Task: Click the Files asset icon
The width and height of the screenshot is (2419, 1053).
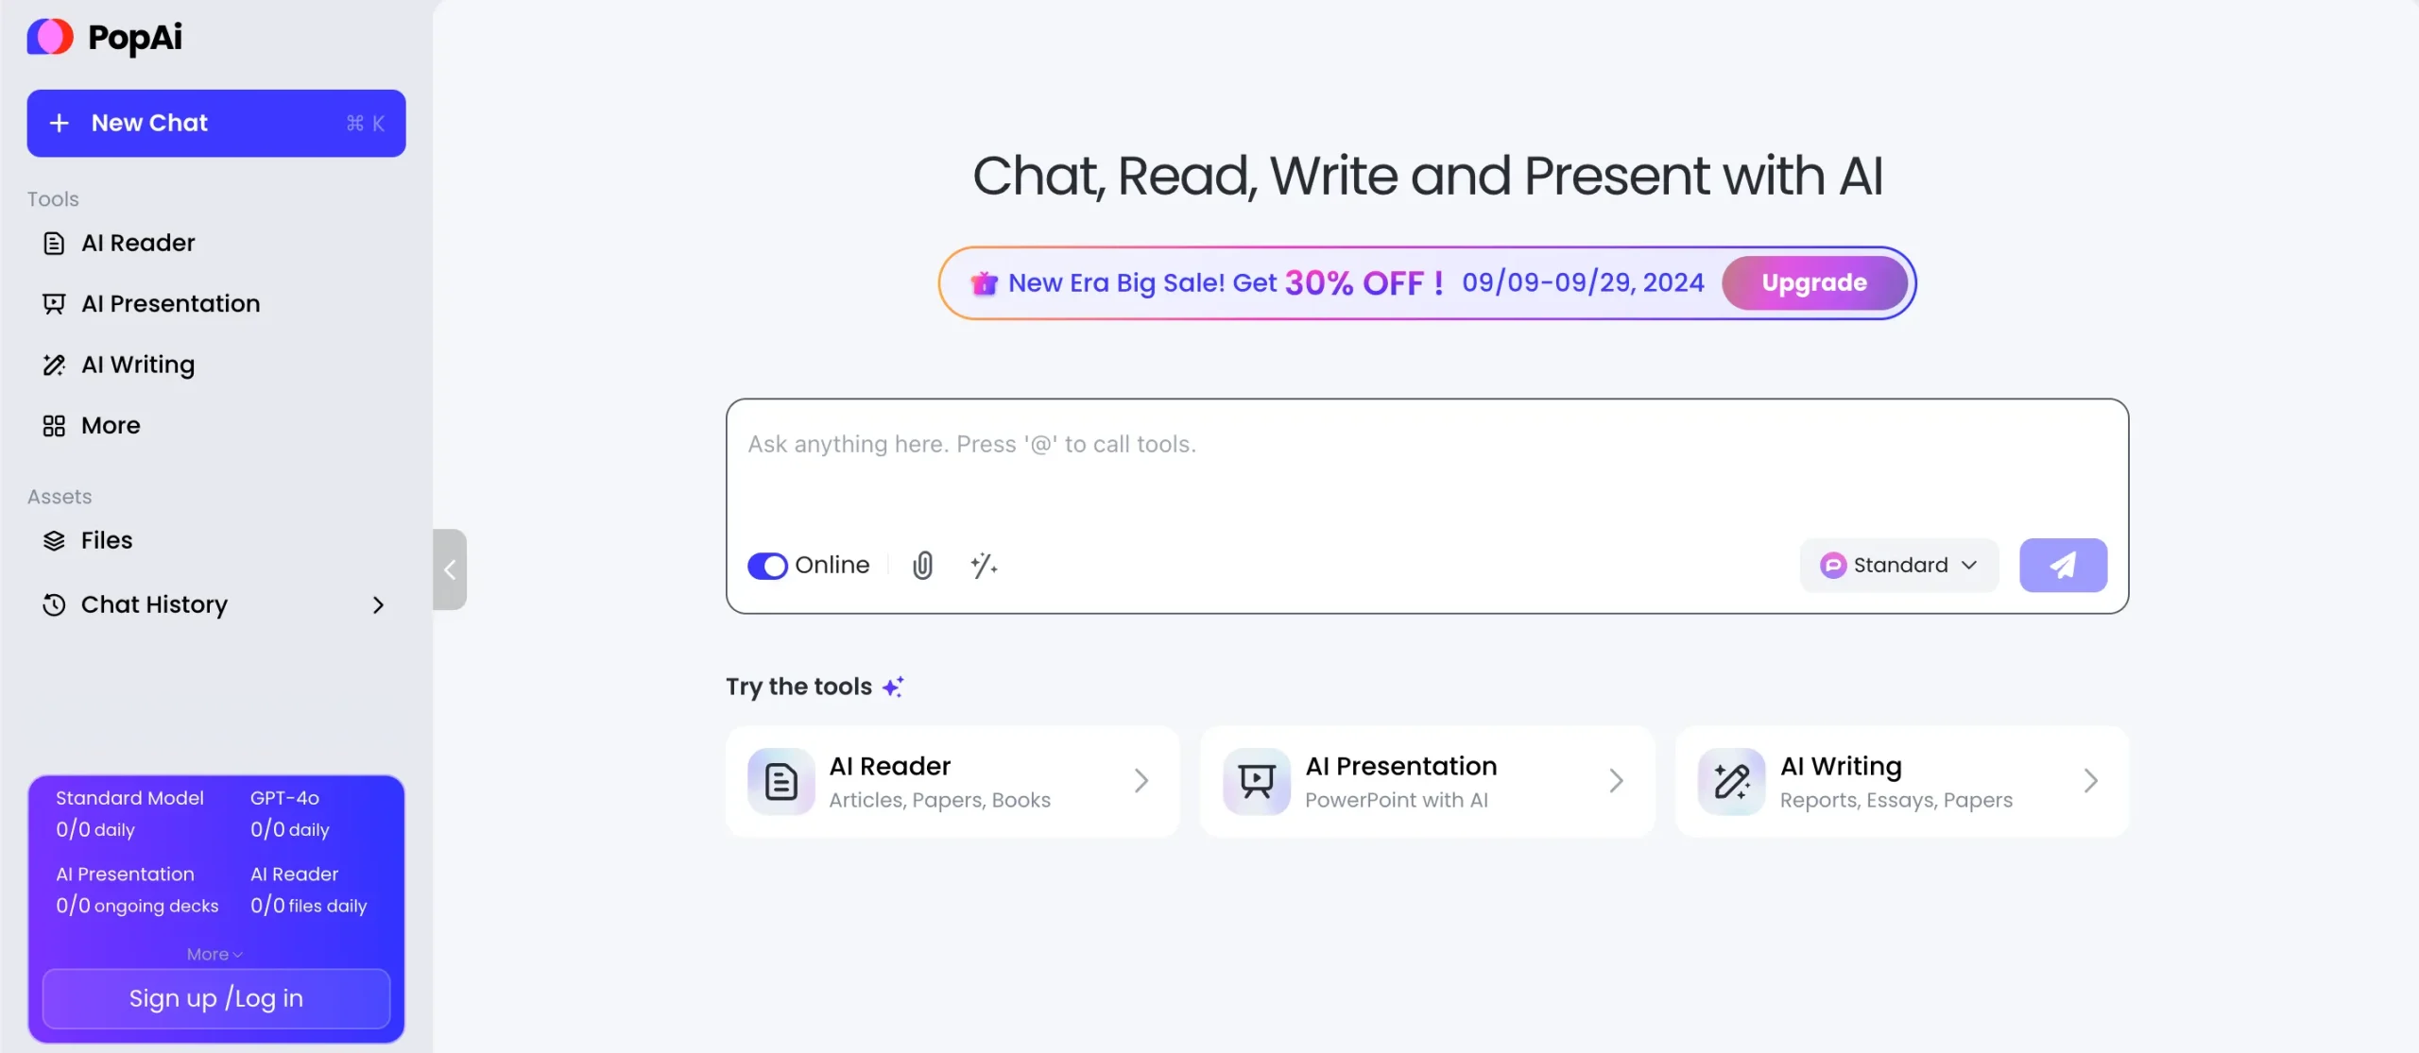Action: coord(54,543)
